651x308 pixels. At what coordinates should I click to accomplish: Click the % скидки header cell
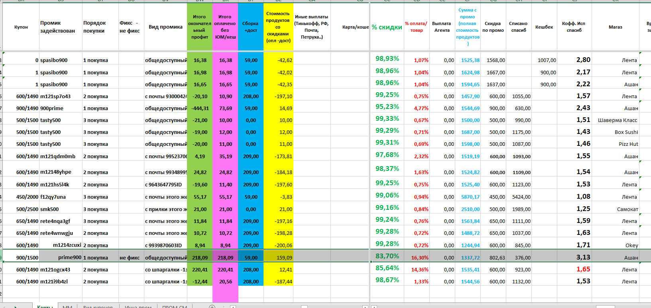[387, 27]
